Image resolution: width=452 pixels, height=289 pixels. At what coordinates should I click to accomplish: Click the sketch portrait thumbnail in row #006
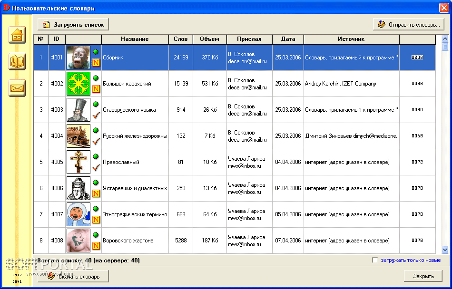79,188
